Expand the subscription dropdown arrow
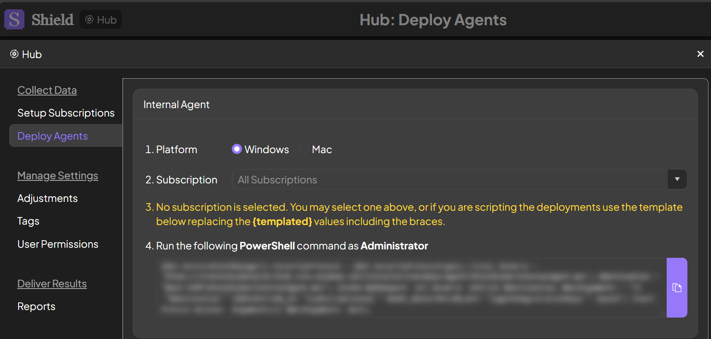This screenshot has height=339, width=711. 677,180
